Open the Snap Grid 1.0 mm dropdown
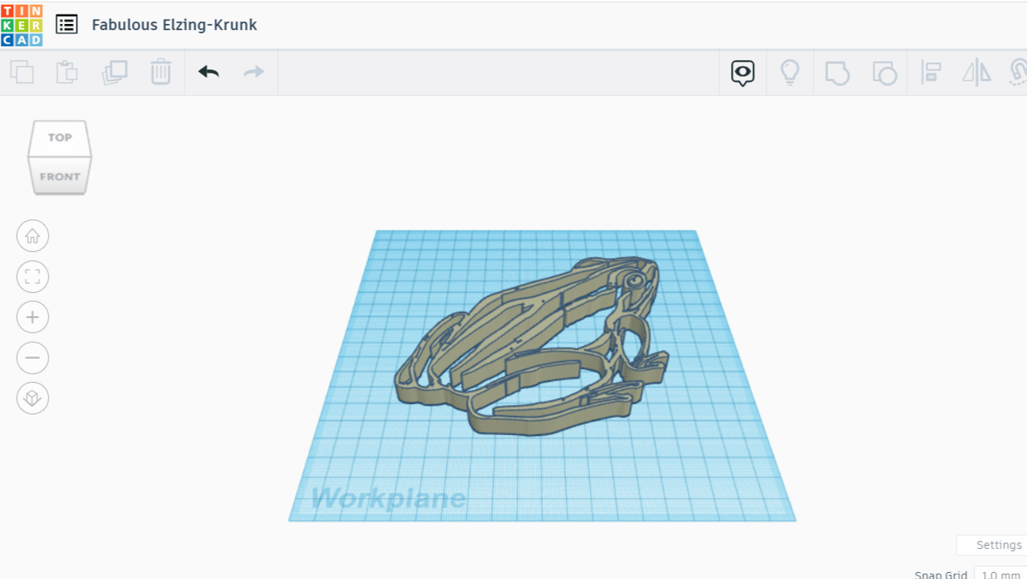The height and width of the screenshot is (579, 1027). tap(1000, 575)
